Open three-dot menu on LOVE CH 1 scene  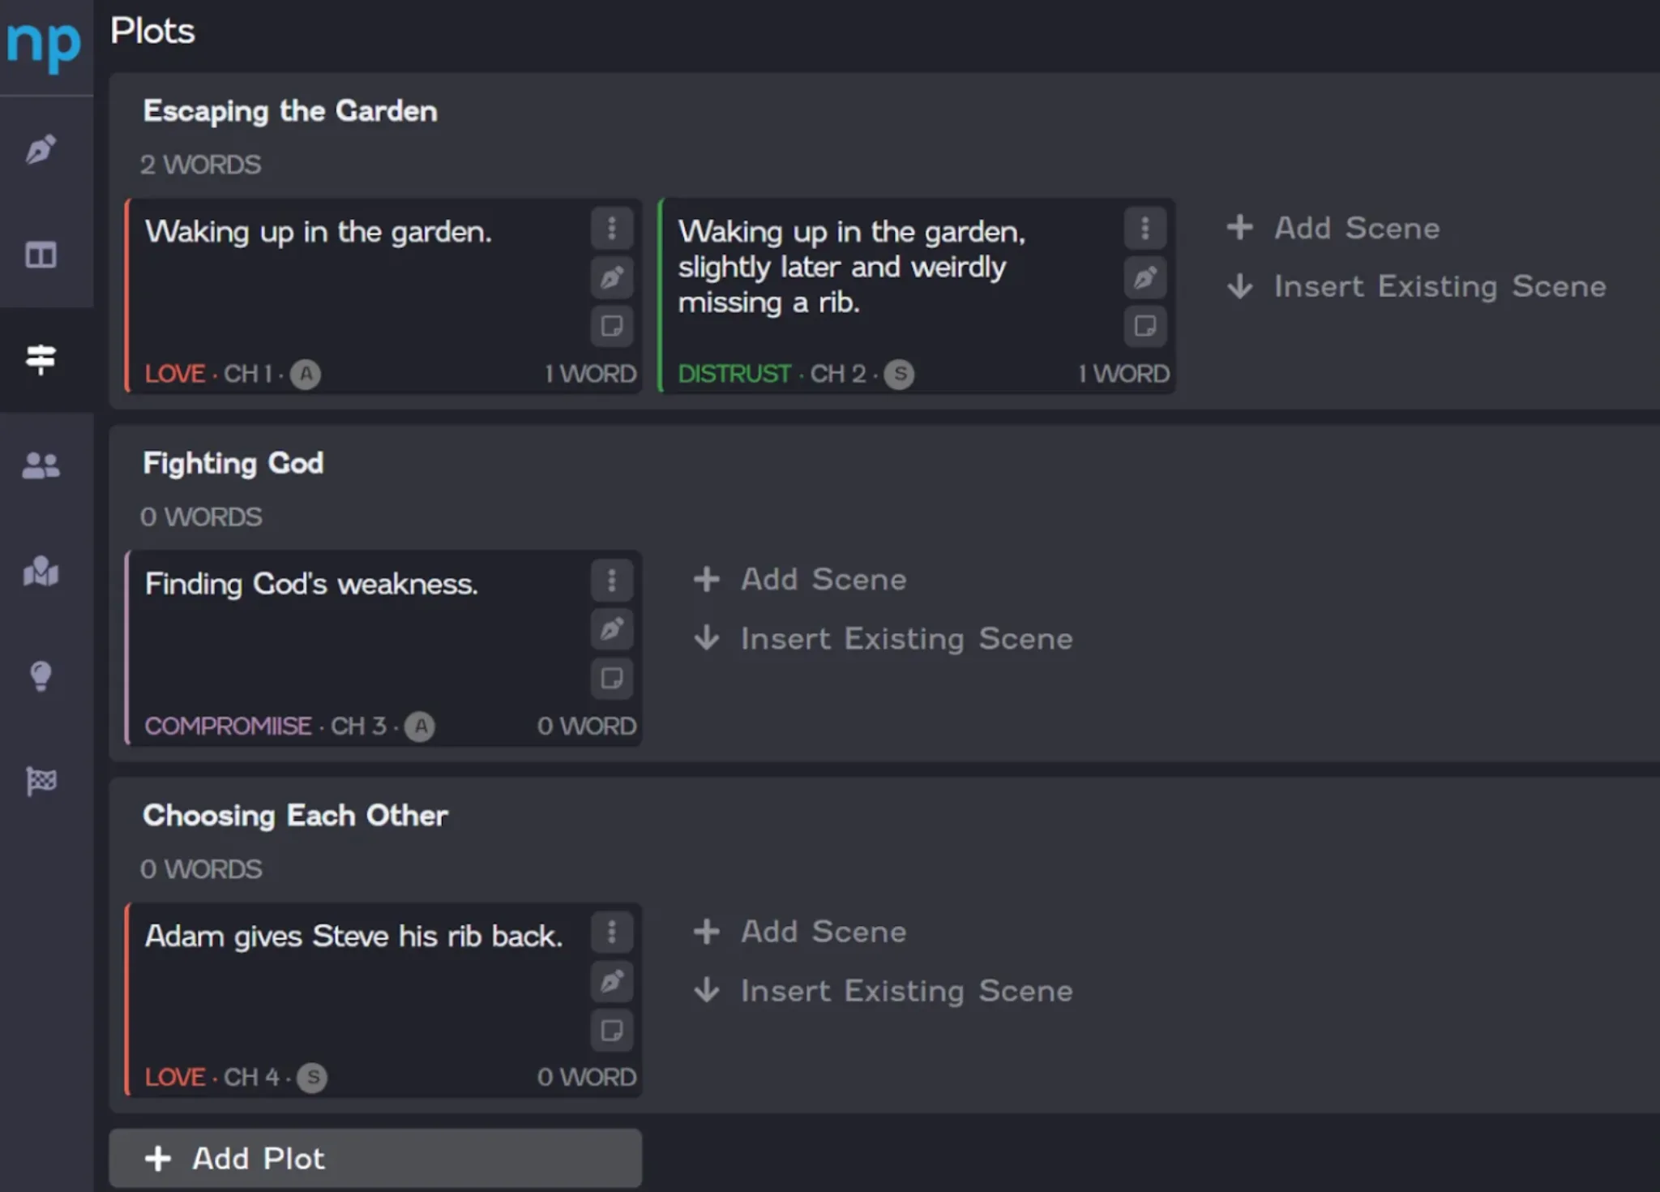coord(612,228)
